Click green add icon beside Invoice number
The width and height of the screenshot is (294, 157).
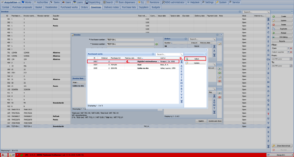coord(156,44)
